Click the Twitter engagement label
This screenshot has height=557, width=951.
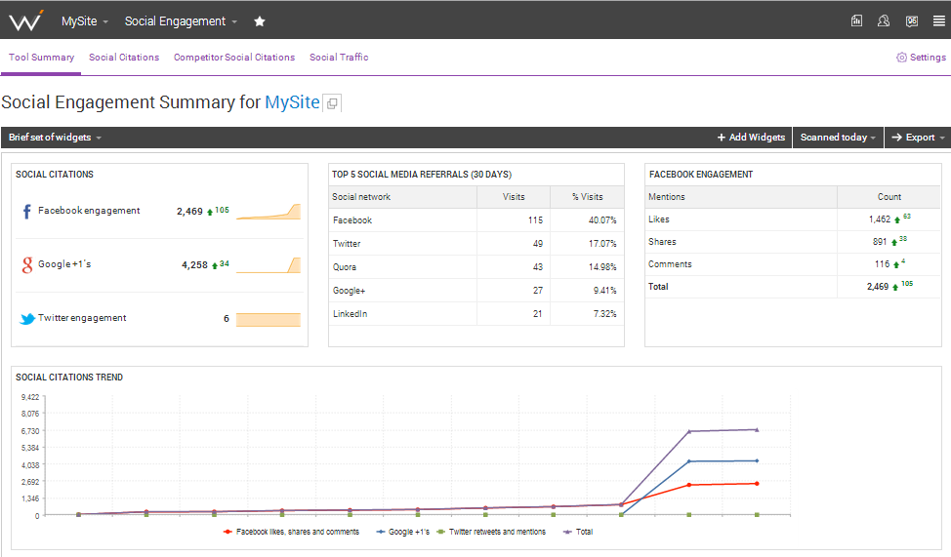[82, 318]
